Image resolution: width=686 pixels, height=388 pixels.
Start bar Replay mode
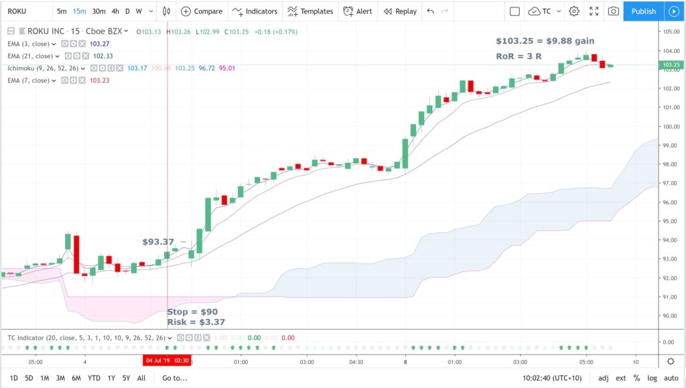[400, 11]
